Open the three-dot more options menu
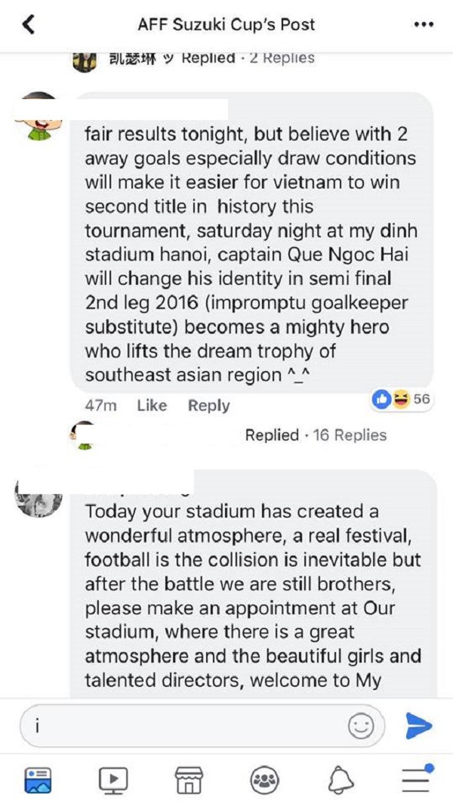 click(424, 25)
